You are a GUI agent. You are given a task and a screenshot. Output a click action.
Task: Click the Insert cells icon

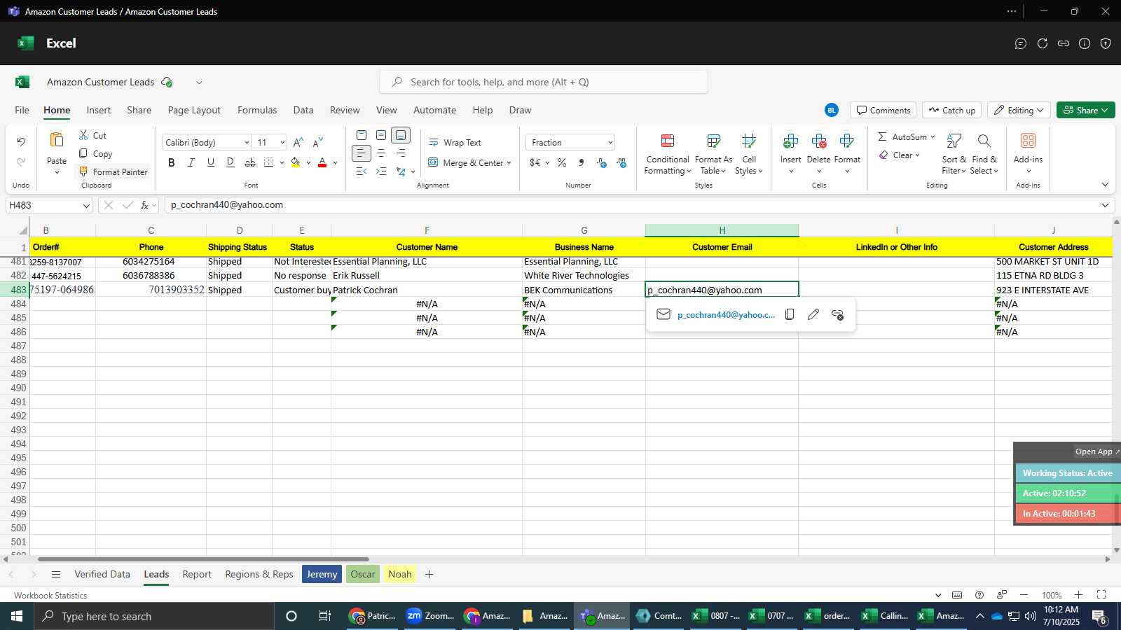[790, 141]
